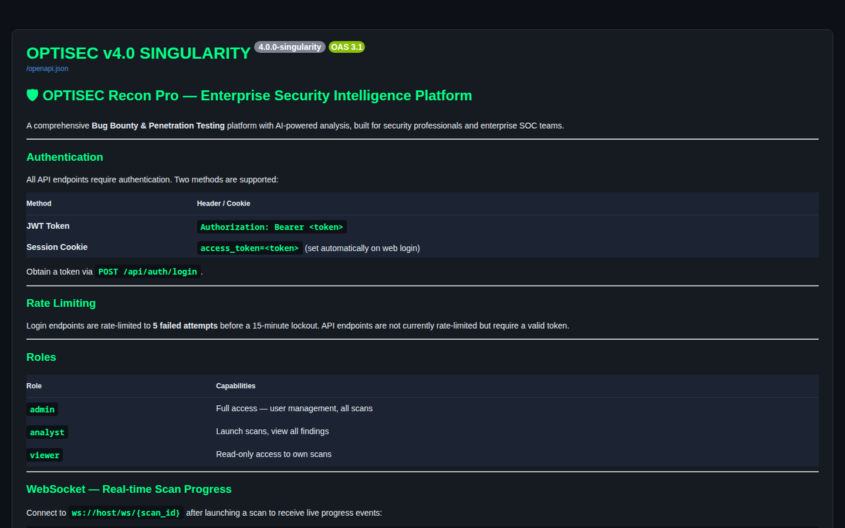Click the Rate Limiting section heading
Viewport: 845px width, 528px height.
(61, 303)
